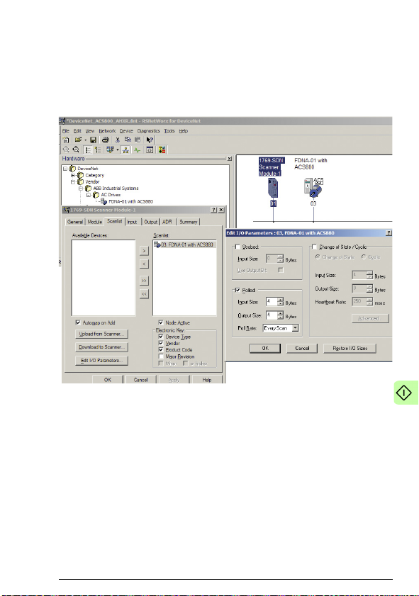Image resolution: width=419 pixels, height=596 pixels.
Task: Open the Diagnostics menu
Action: [x=148, y=131]
